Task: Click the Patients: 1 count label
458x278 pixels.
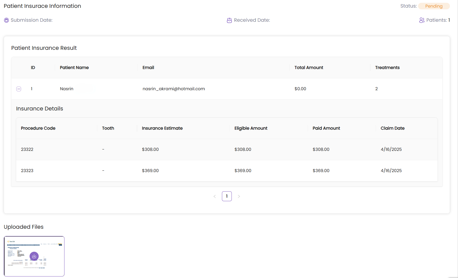Action: [x=438, y=20]
